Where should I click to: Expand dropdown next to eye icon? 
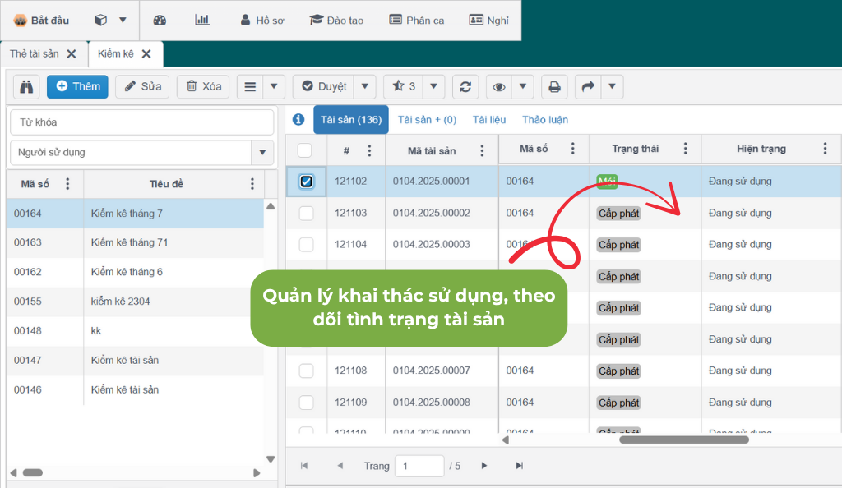(x=522, y=86)
